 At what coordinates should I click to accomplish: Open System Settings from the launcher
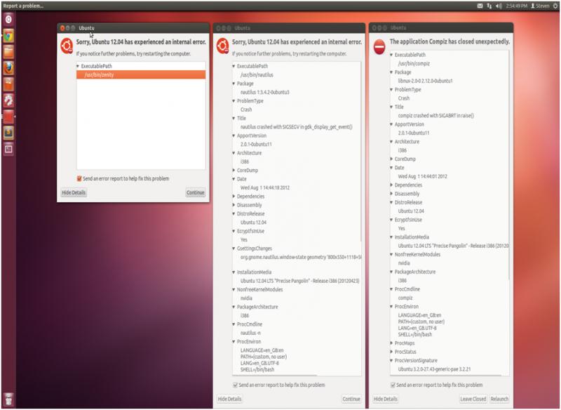[x=8, y=100]
